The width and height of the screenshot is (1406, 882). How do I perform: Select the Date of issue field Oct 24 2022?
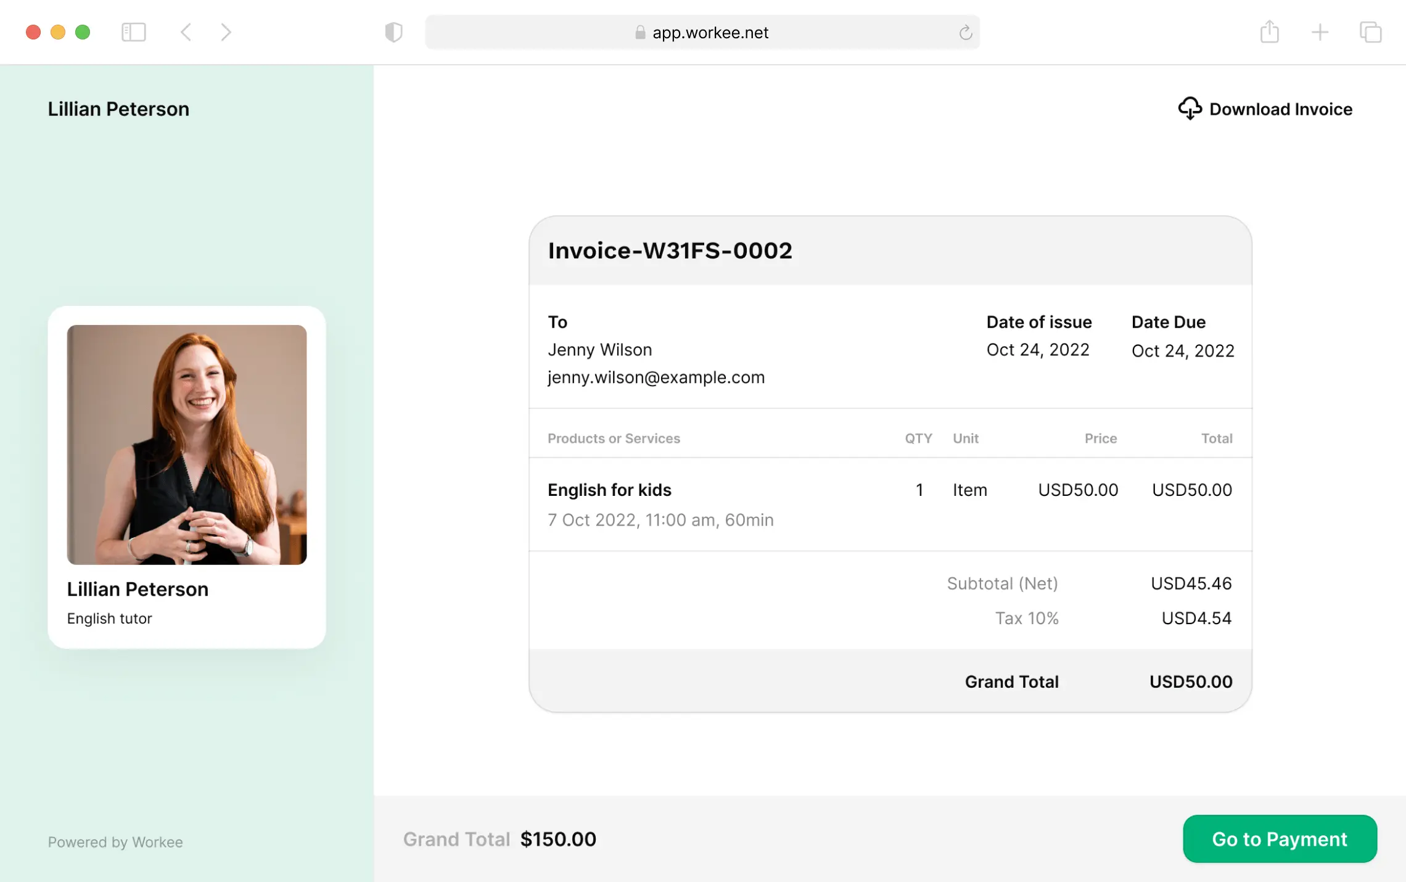[1038, 350]
